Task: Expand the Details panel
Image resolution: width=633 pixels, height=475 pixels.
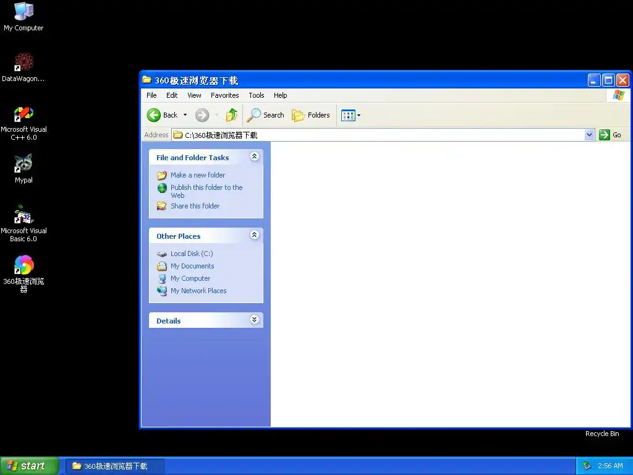Action: (254, 320)
